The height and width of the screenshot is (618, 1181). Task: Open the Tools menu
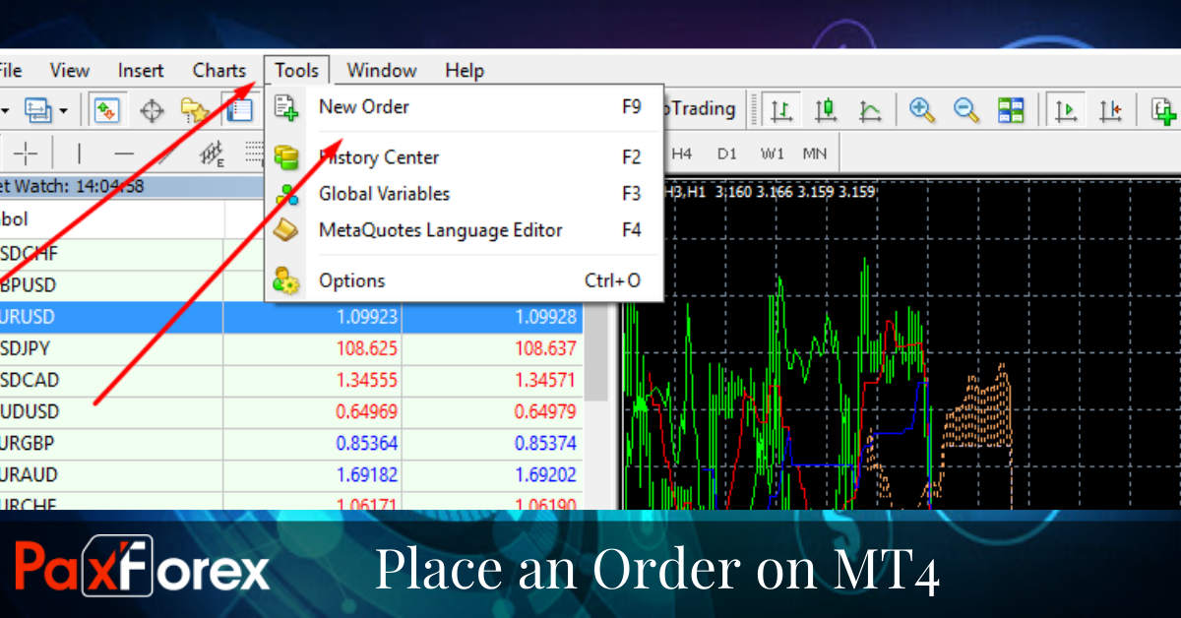tap(296, 70)
